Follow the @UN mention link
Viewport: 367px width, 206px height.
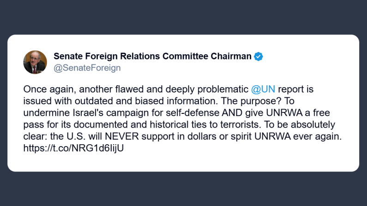pyautogui.click(x=263, y=88)
